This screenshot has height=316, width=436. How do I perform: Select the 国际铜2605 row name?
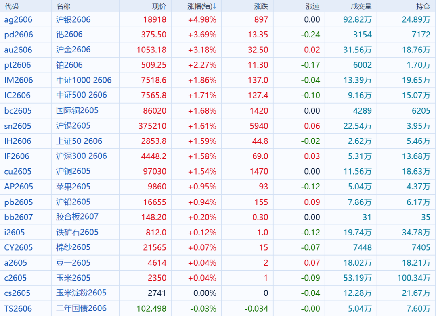[77, 110]
